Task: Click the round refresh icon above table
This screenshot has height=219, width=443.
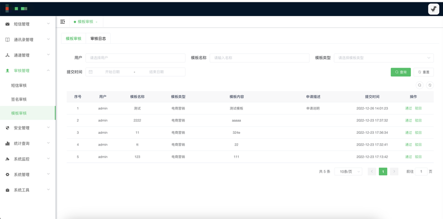Action: (x=430, y=85)
